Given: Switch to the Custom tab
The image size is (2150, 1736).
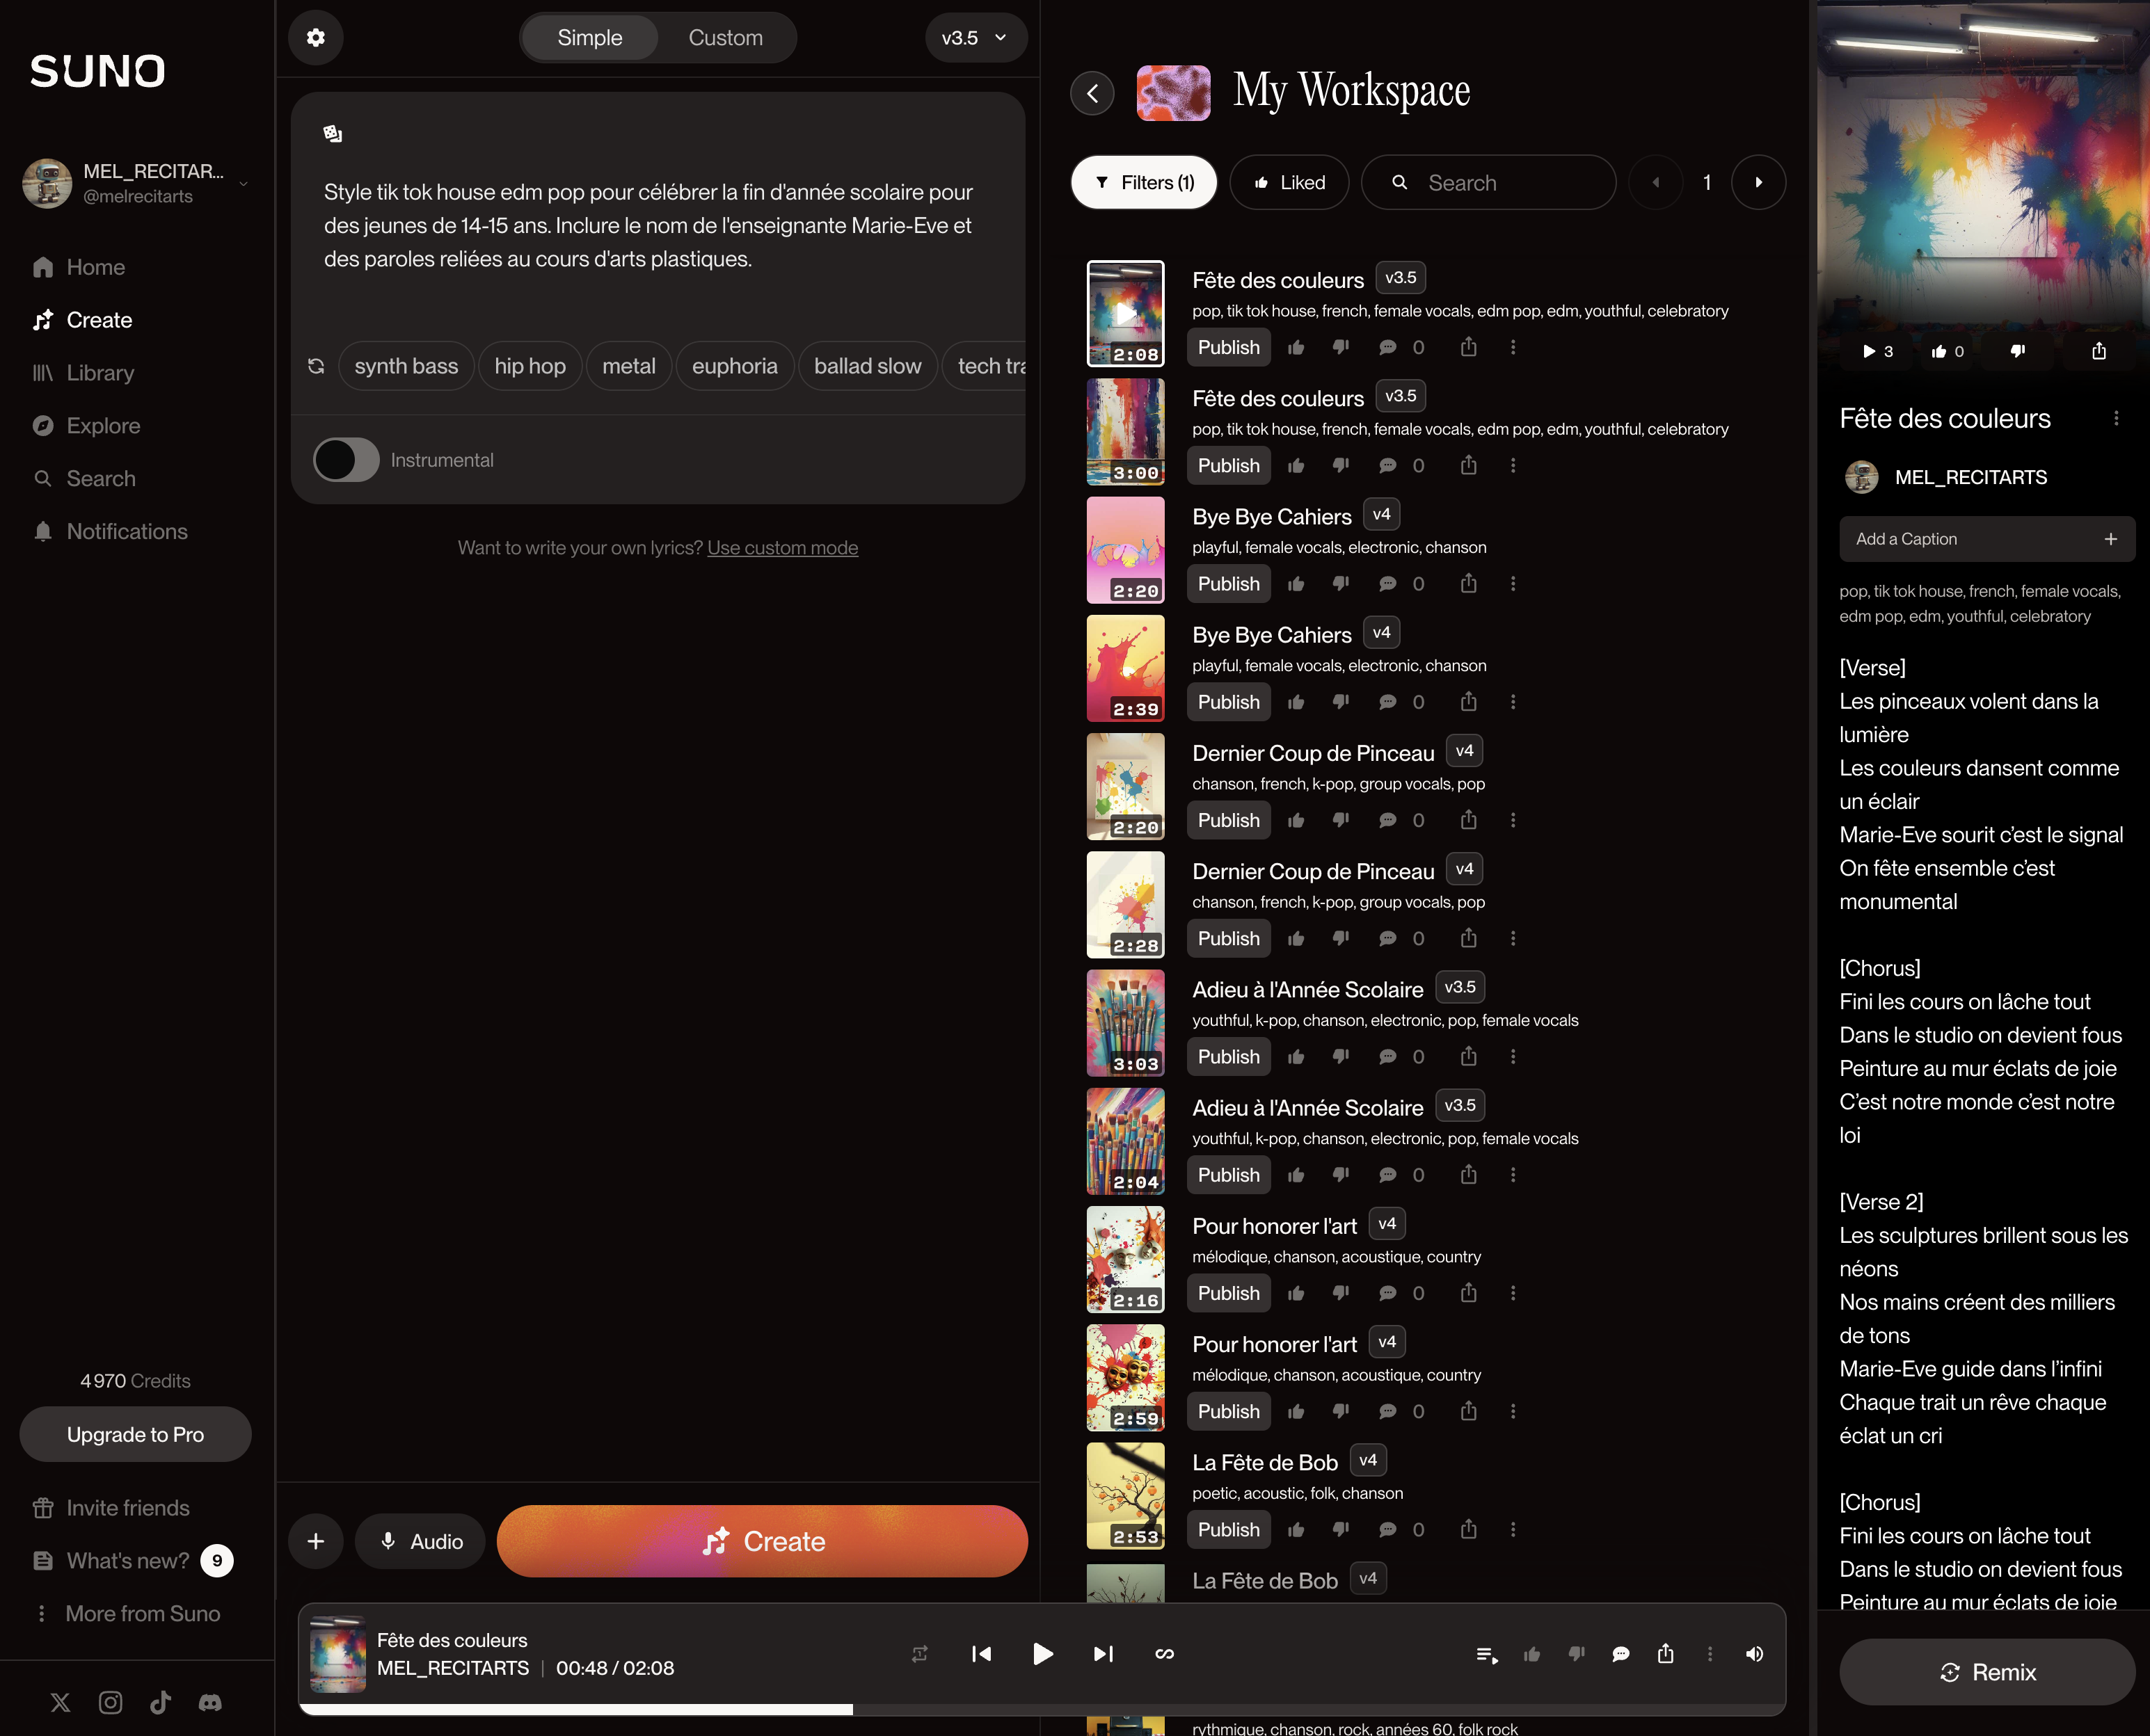Looking at the screenshot, I should 725,38.
